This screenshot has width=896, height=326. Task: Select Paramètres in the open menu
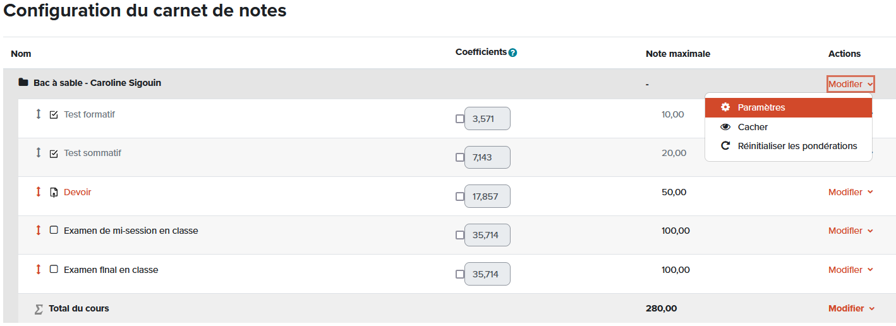click(761, 107)
